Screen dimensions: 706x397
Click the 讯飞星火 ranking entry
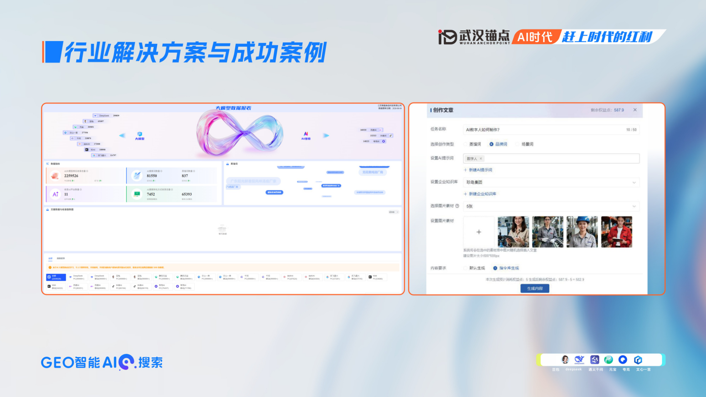coord(104,156)
